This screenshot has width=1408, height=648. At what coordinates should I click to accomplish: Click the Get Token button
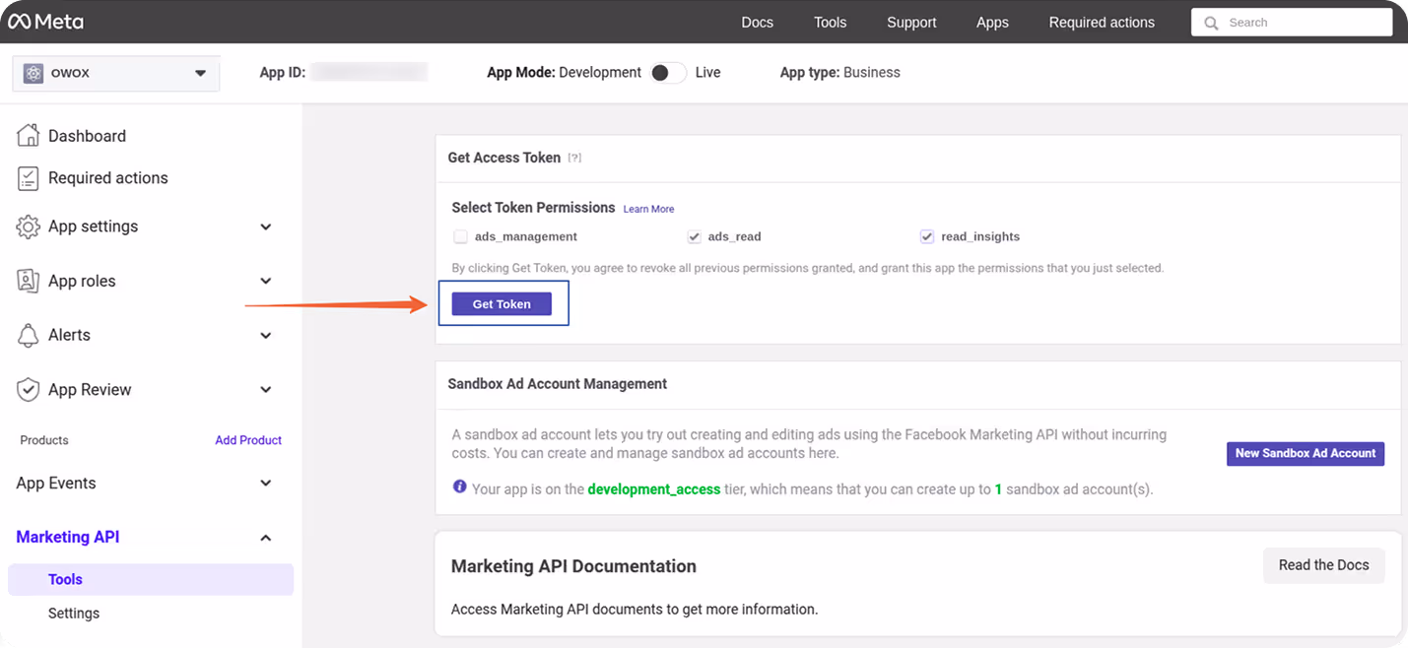(503, 303)
